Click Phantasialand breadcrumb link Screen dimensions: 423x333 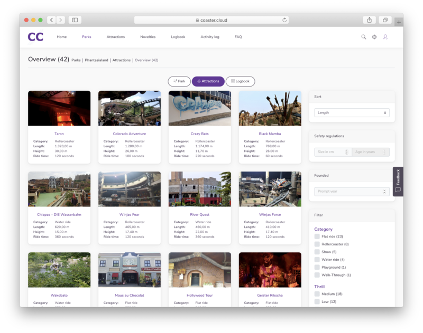(x=96, y=60)
